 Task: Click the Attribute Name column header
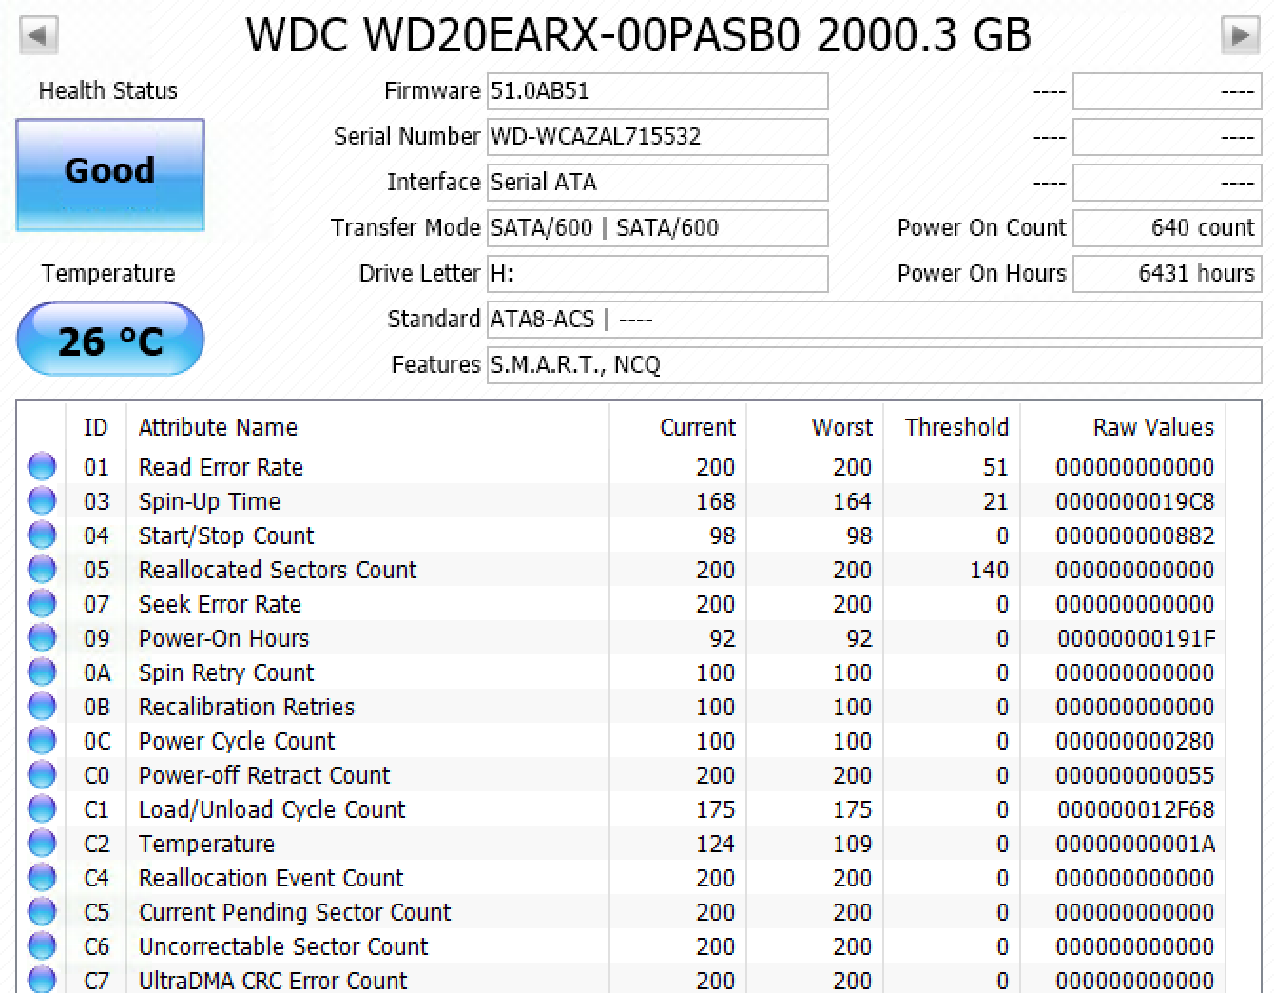tap(367, 428)
